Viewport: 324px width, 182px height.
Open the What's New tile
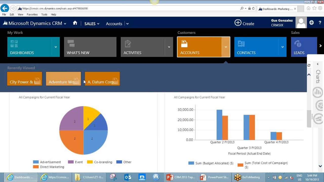[90, 47]
